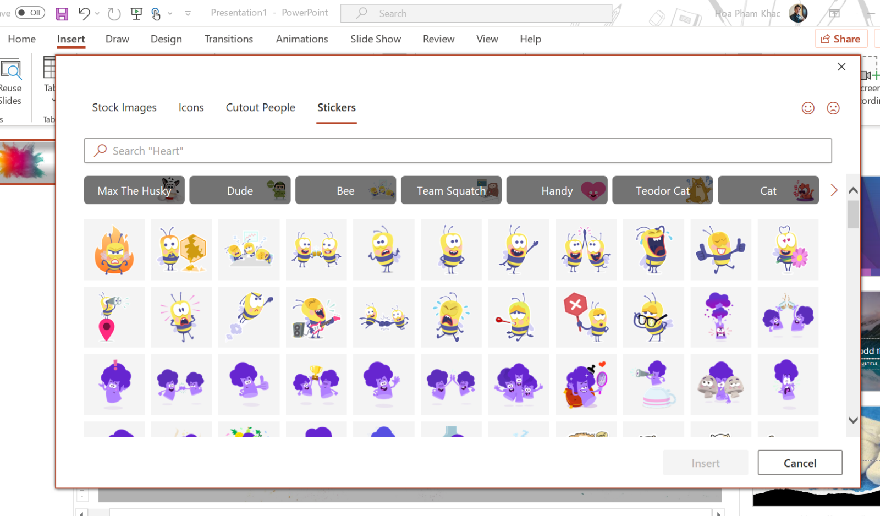Screen dimensions: 880x516
Task: Open the Cutout People tab
Action: point(261,108)
